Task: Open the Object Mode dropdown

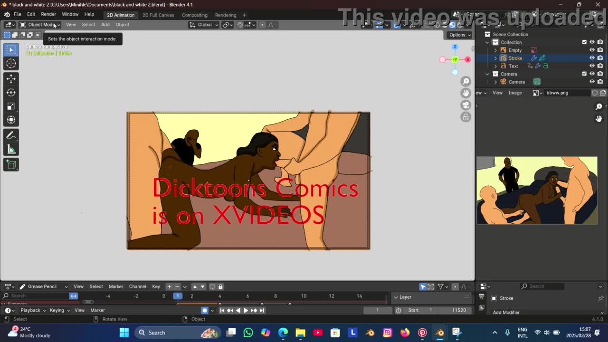Action: [40, 25]
